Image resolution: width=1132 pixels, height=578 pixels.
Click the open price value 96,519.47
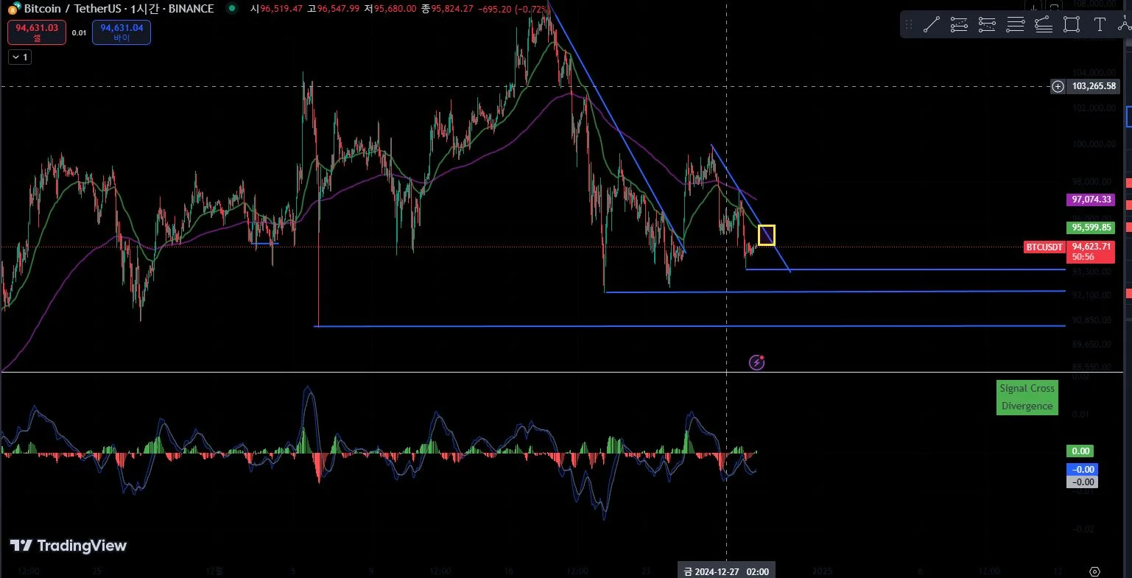click(x=283, y=9)
